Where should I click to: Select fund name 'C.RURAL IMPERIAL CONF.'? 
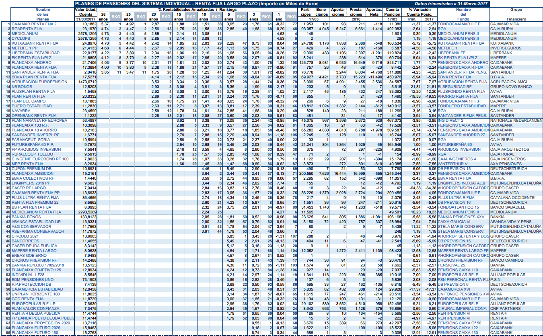tap(461, 308)
